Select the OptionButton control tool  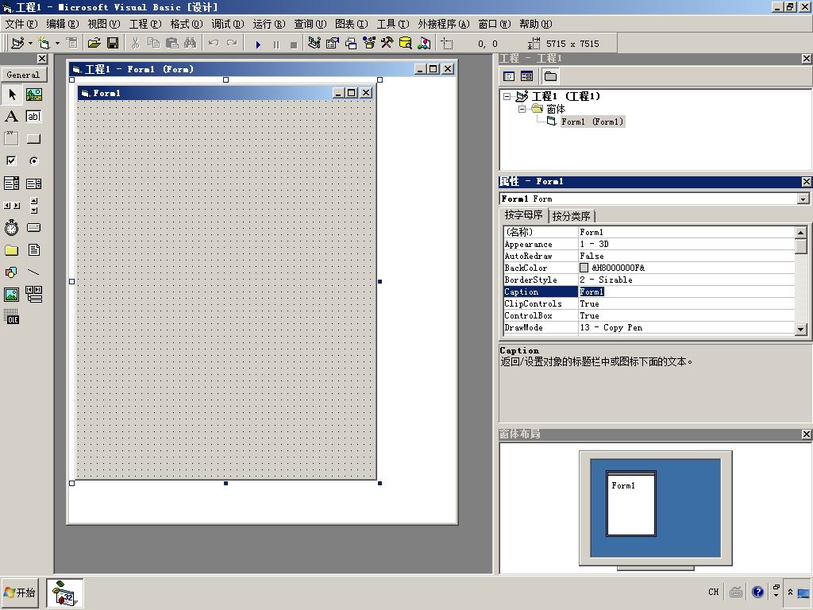pos(33,160)
